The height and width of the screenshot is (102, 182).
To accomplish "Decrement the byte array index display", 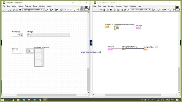I will tap(27, 52).
